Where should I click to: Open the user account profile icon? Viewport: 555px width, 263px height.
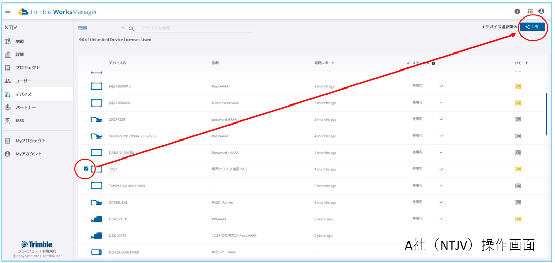[541, 11]
